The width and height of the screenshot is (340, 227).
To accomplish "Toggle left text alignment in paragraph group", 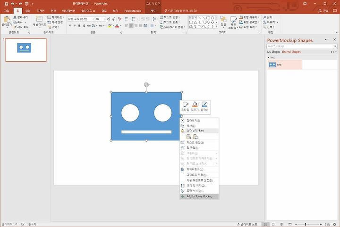I will 127,26.
